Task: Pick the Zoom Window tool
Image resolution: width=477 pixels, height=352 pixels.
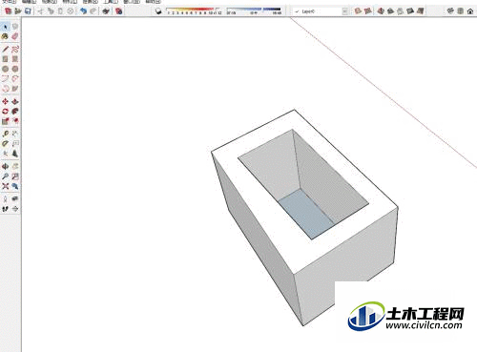Action: (x=15, y=176)
